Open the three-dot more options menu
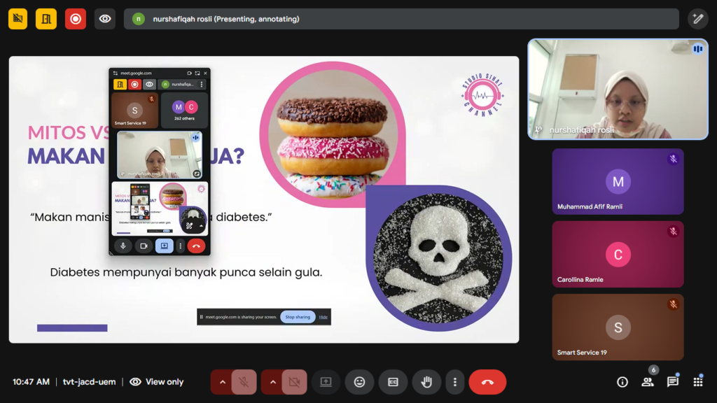This screenshot has width=717, height=403. pos(455,382)
